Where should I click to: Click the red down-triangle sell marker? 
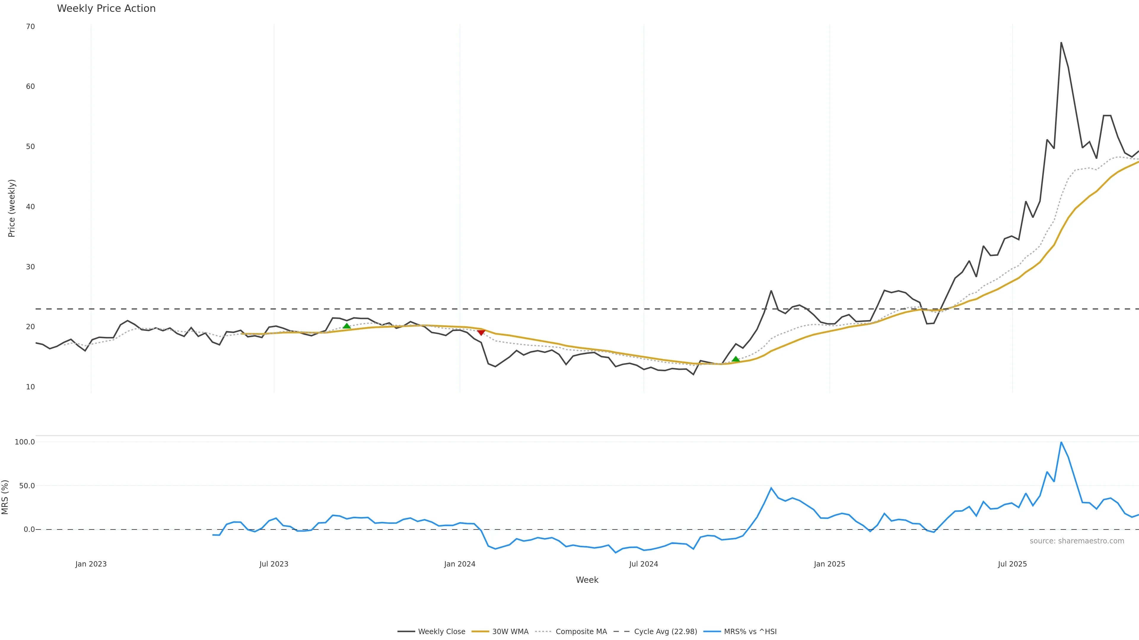[481, 332]
